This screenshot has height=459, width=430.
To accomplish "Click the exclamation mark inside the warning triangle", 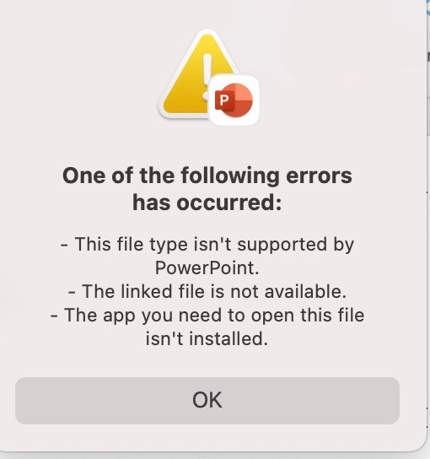I will (207, 74).
